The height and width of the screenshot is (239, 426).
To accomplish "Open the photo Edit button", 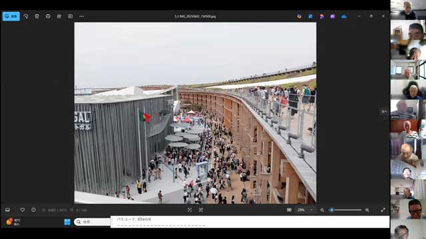I will click(11, 16).
